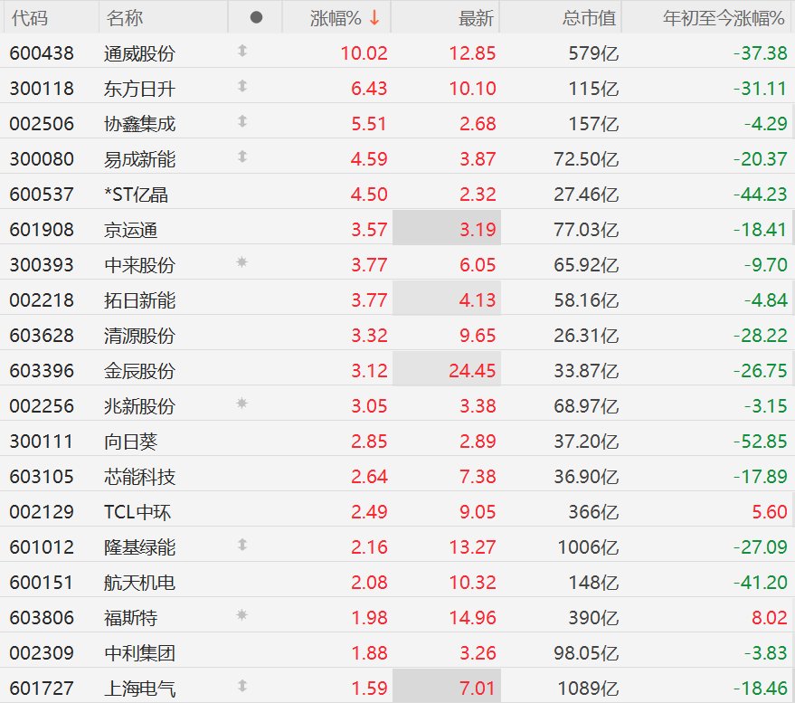The height and width of the screenshot is (703, 795).
Task: Click the 10.02 gain percentage cell
Action: pos(364,53)
